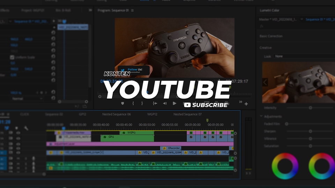The image size is (335, 188).
Task: Open the Effect Controls source clip dropdown
Action: tap(10, 21)
